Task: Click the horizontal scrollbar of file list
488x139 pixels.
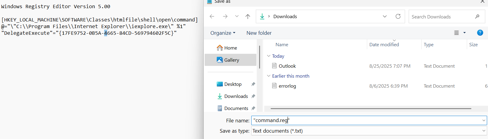Action: pyautogui.click(x=371, y=108)
